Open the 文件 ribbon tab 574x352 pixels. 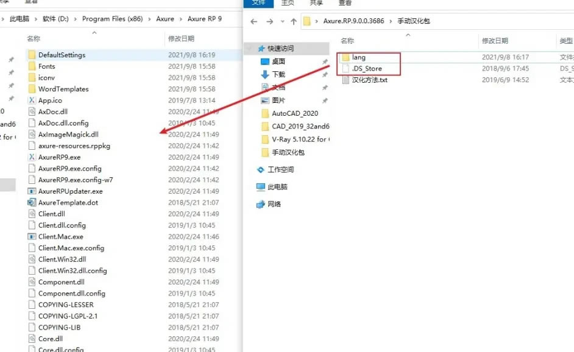258,3
